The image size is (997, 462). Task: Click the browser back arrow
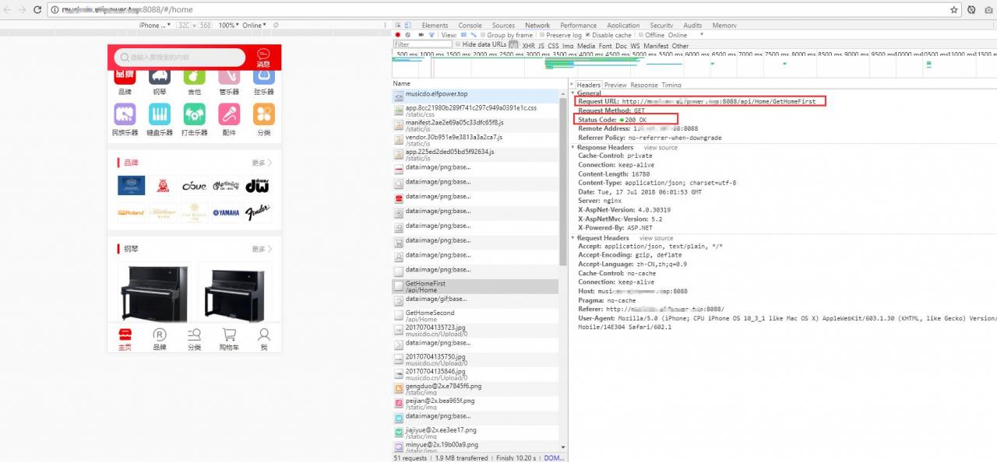[8, 9]
